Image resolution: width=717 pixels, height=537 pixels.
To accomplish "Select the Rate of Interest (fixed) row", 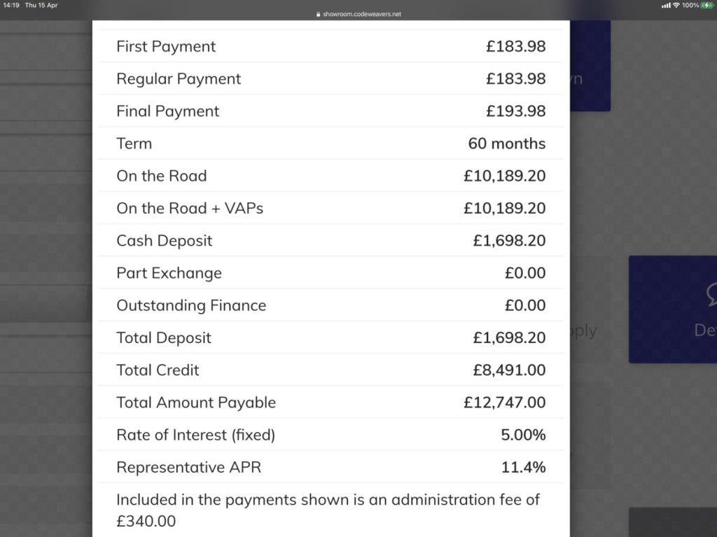I will coord(330,435).
